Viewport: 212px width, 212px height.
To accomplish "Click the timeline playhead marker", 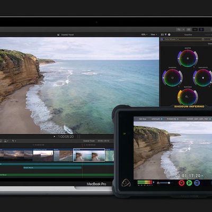I will click(82, 145).
